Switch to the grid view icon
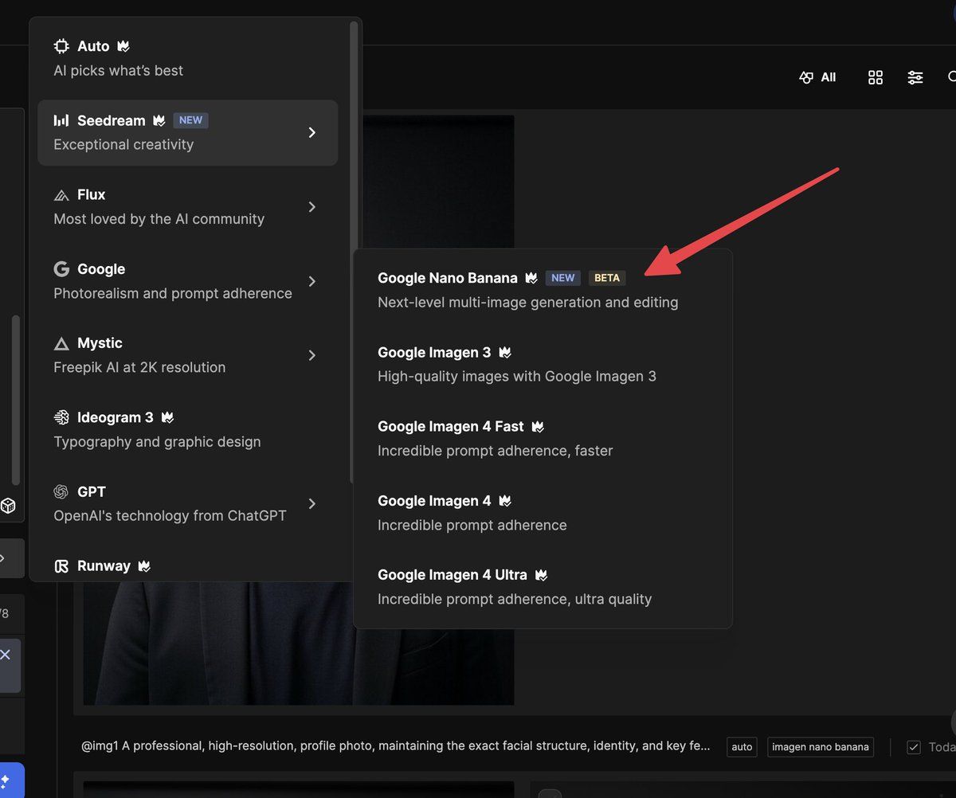This screenshot has width=956, height=798. [876, 77]
